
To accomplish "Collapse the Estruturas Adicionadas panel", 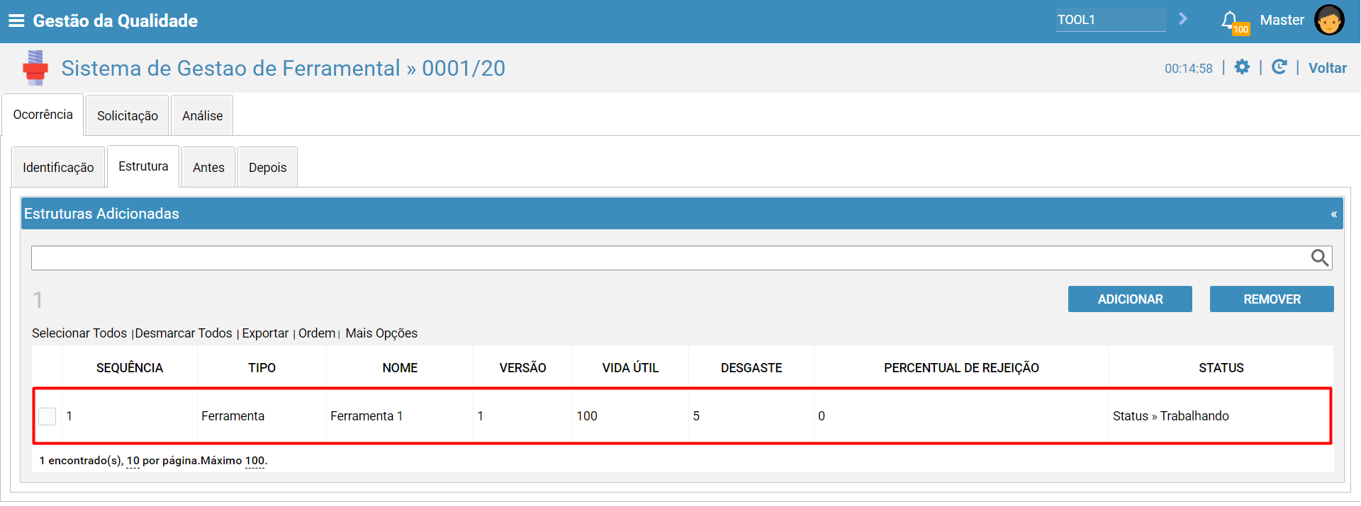I will pos(1334,214).
